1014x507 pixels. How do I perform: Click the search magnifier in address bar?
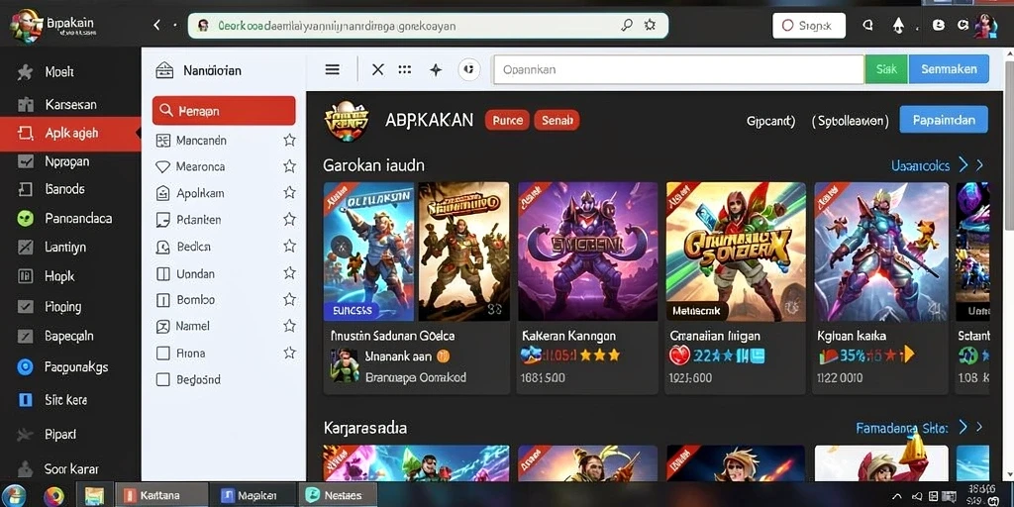[x=627, y=25]
